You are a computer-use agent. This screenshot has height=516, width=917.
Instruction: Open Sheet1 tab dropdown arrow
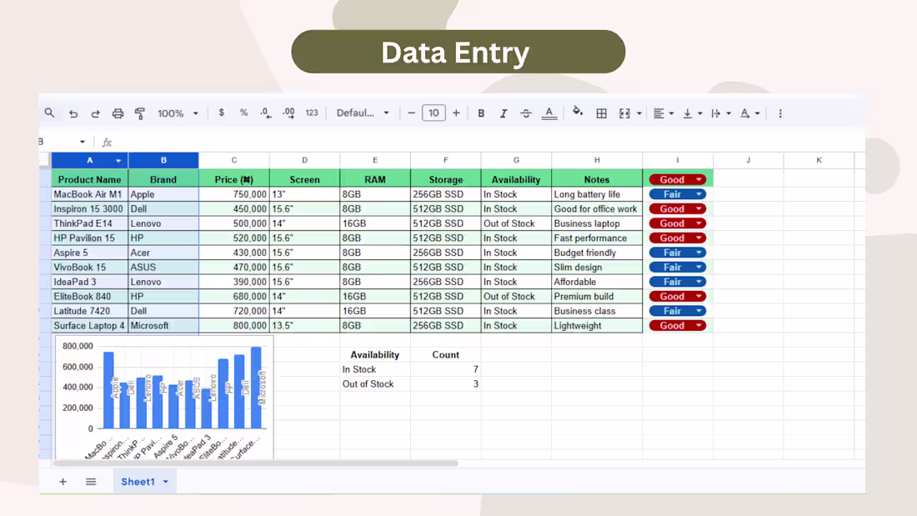pos(166,482)
